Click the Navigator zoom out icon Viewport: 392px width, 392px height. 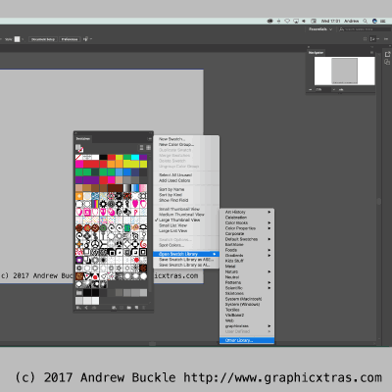pyautogui.click(x=311, y=89)
